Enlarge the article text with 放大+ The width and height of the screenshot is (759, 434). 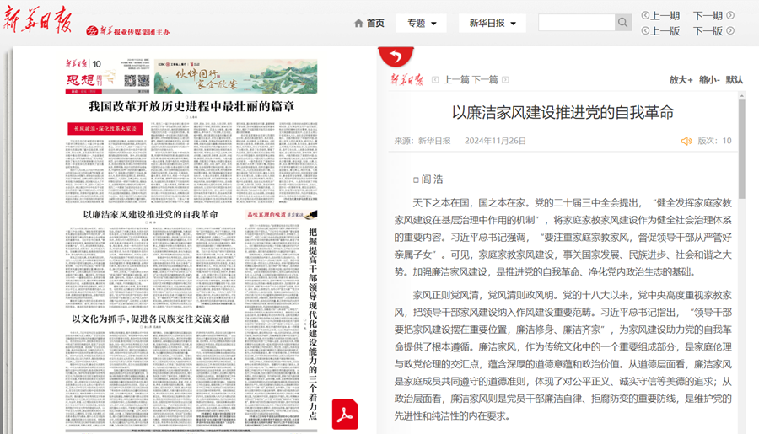[681, 80]
